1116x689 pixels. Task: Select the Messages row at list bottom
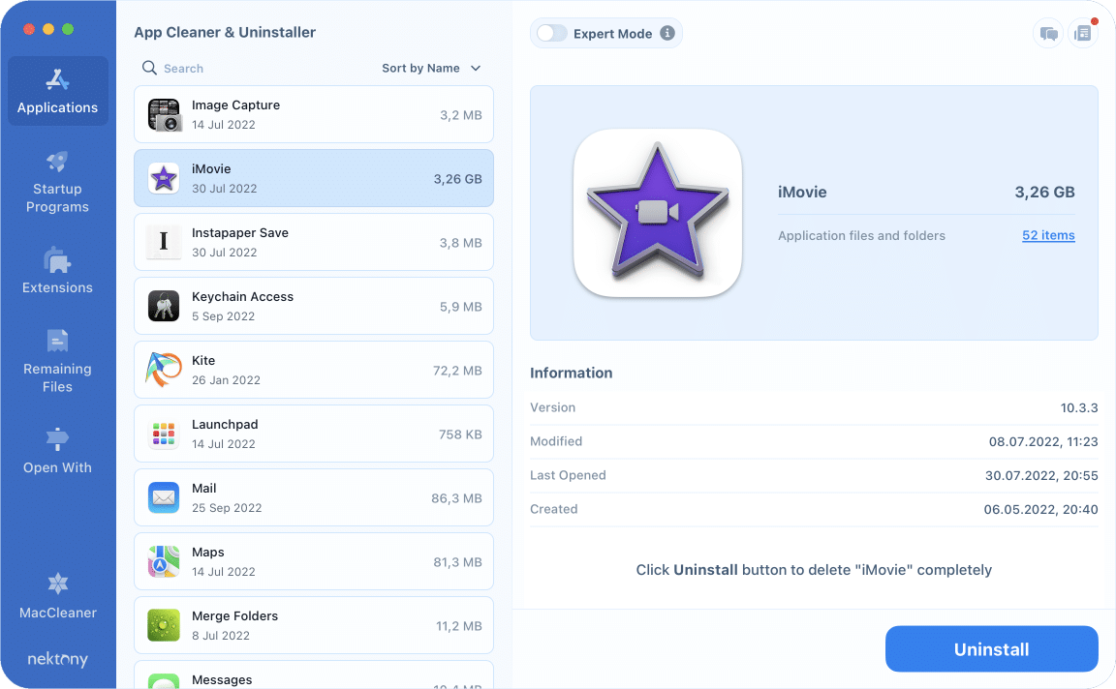point(314,674)
